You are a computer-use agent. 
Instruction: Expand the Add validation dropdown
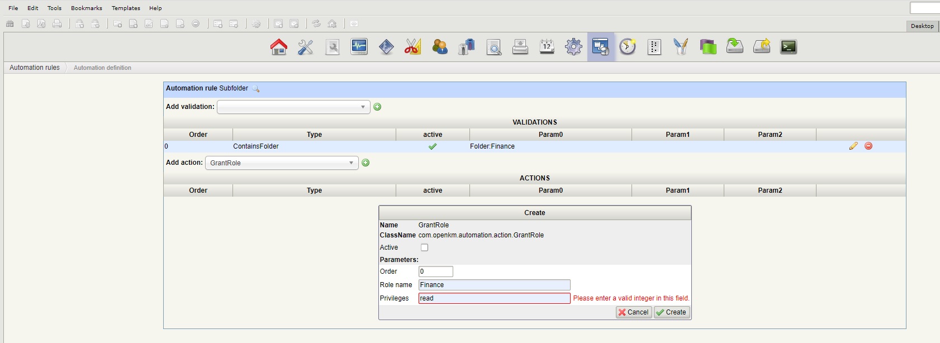pos(293,107)
